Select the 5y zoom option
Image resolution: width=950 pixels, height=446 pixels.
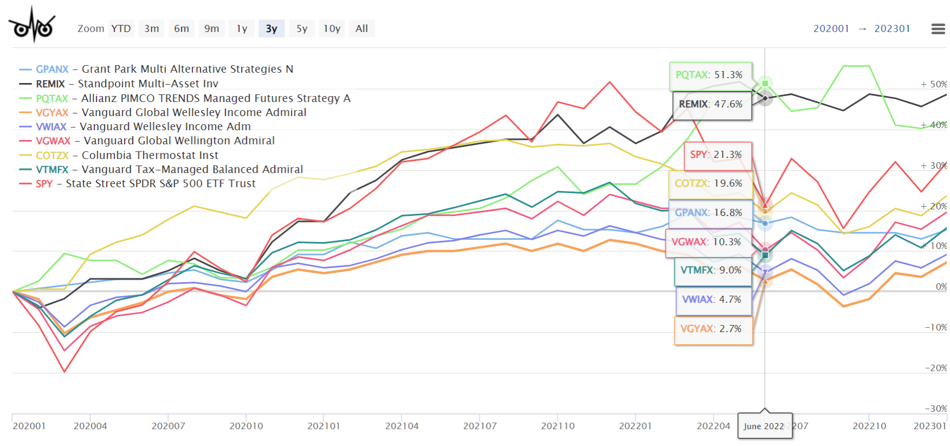[302, 29]
